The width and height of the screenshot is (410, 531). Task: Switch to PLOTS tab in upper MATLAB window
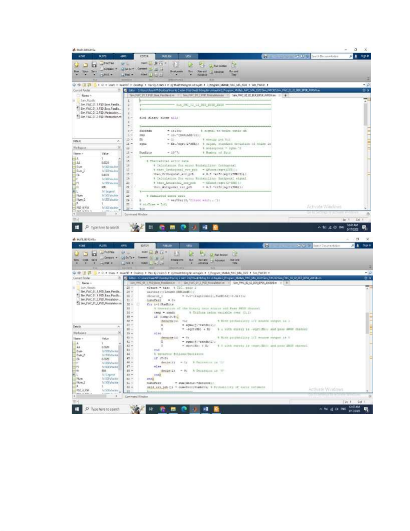103,56
